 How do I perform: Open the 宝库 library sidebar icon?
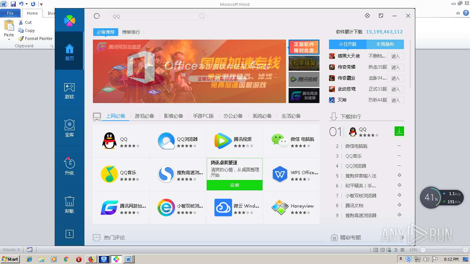click(x=69, y=128)
